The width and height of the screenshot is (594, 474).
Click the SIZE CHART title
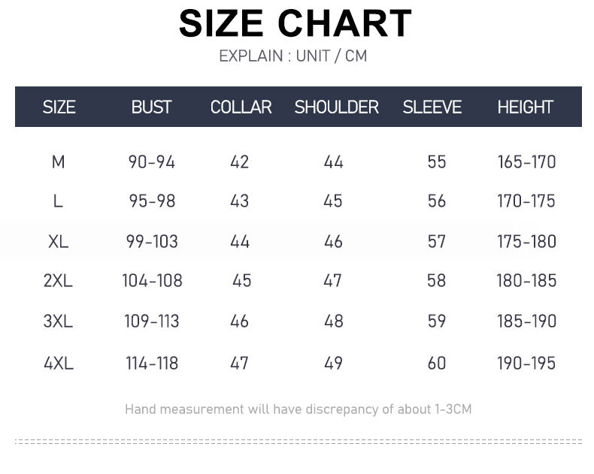(295, 23)
